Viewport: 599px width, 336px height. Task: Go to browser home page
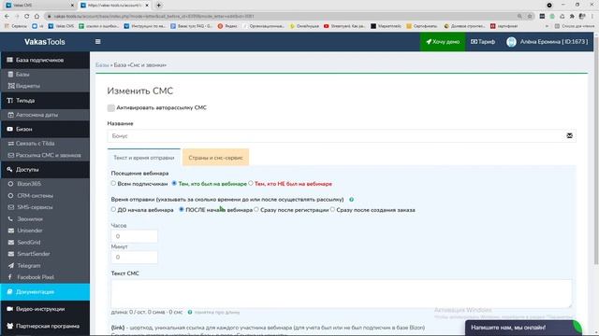pos(37,16)
